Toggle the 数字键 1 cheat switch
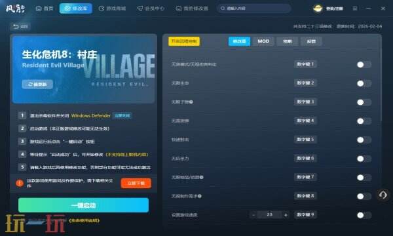Screen dimensions: 393x236 pos(364,64)
